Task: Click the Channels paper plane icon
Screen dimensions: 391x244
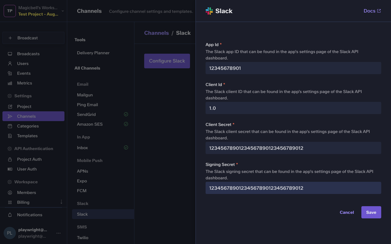Action: click(10, 116)
